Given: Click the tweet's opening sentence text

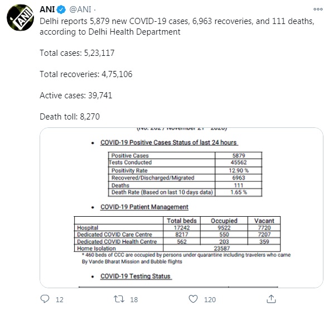Looking at the screenshot, I should (x=177, y=26).
